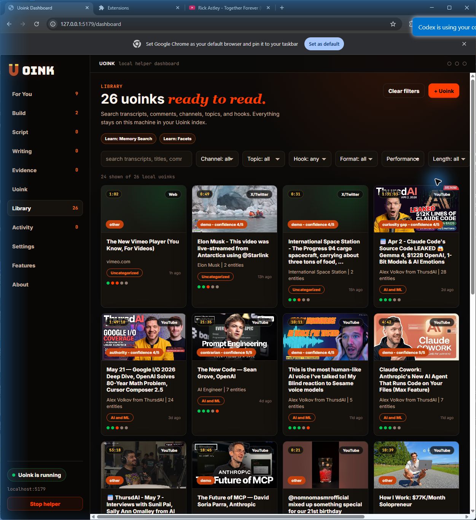Click the + Uoink button
Viewport: 476px width, 520px height.
[444, 91]
